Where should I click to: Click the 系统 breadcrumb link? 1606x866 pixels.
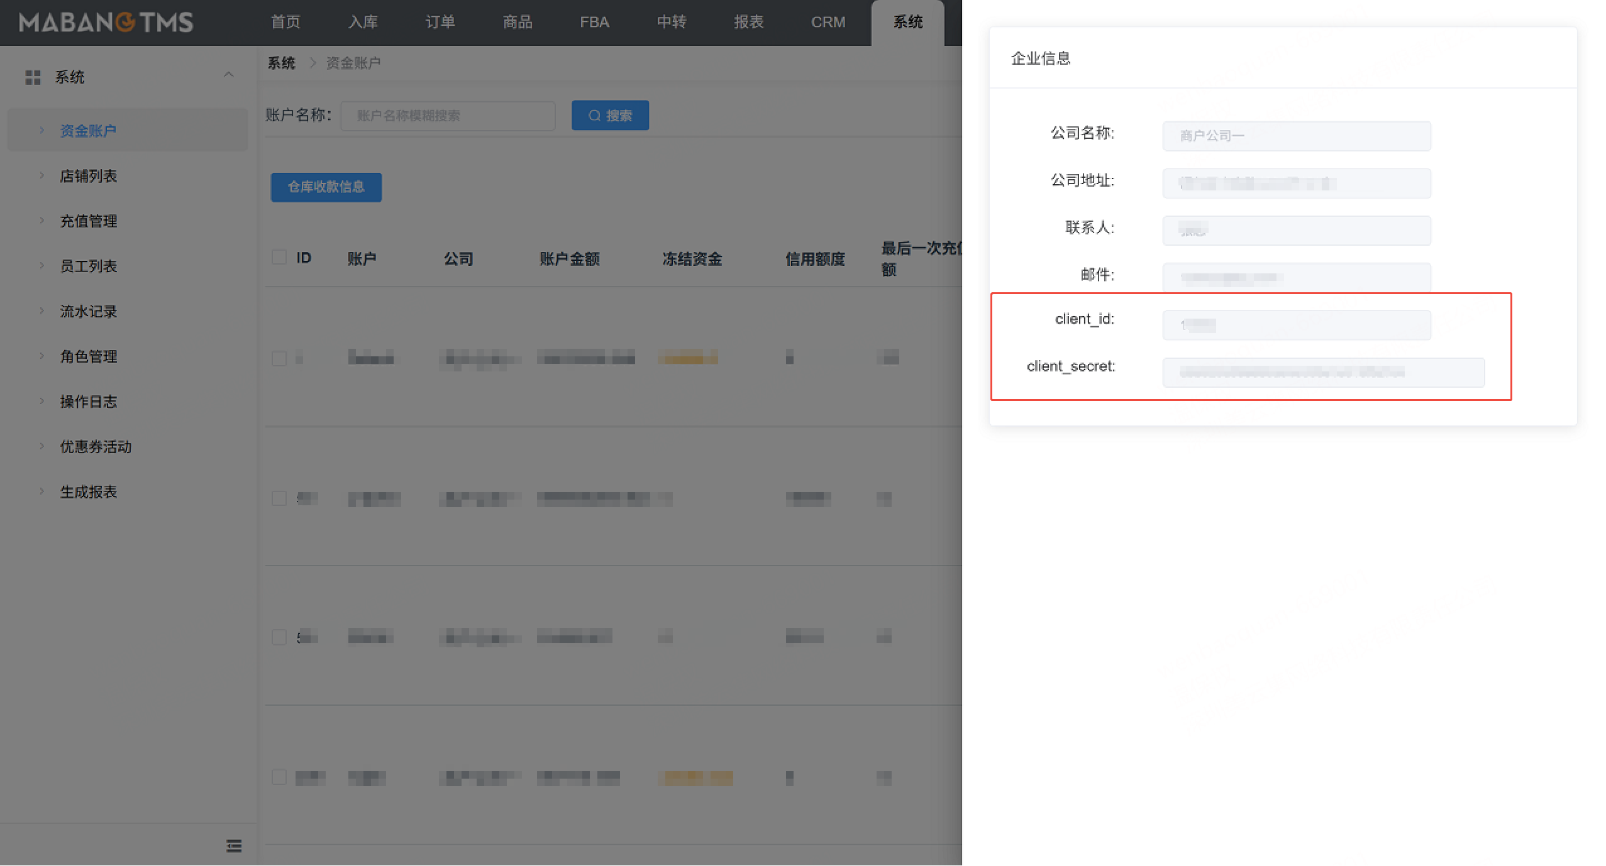tap(281, 63)
